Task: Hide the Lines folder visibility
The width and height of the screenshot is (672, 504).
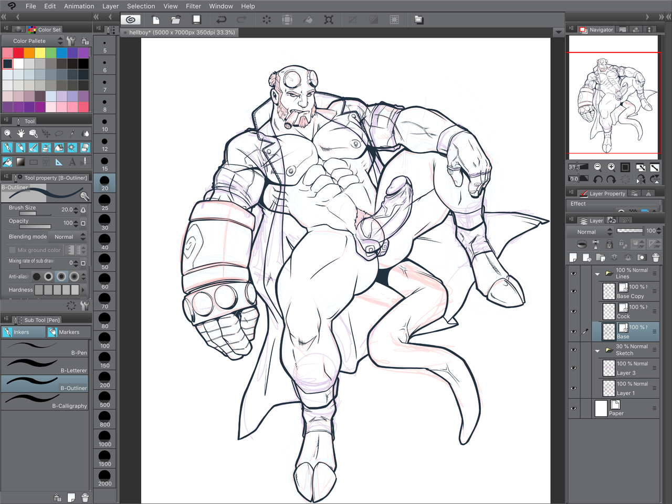Action: pos(573,274)
